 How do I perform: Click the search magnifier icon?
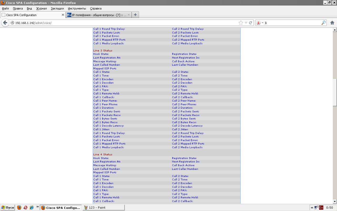(x=324, y=23)
